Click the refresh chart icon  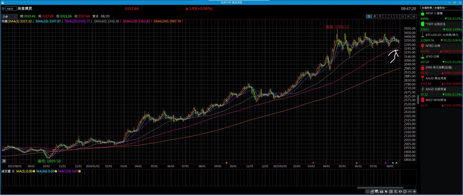[405, 192]
